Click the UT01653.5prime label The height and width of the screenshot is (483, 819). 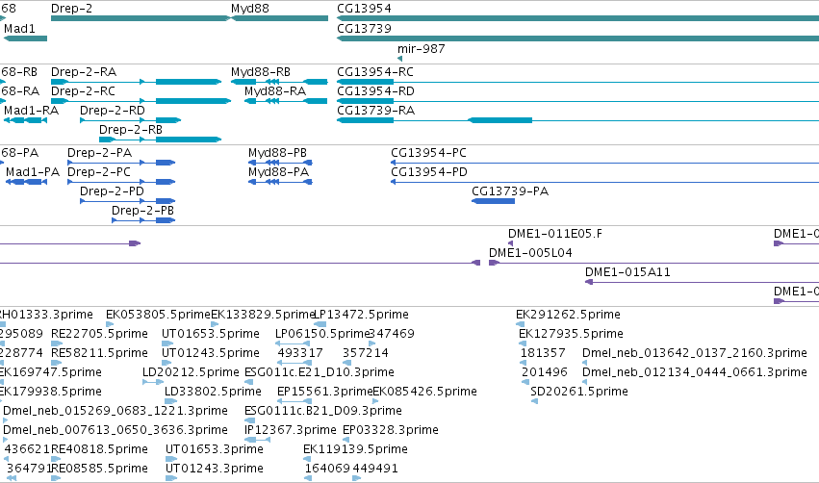coord(211,334)
